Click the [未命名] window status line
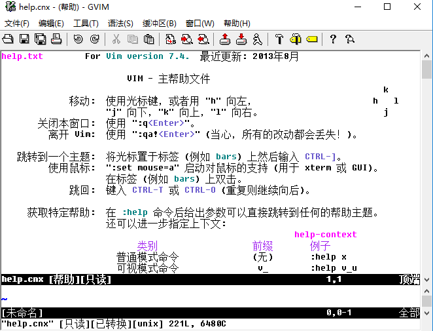 coord(211,313)
